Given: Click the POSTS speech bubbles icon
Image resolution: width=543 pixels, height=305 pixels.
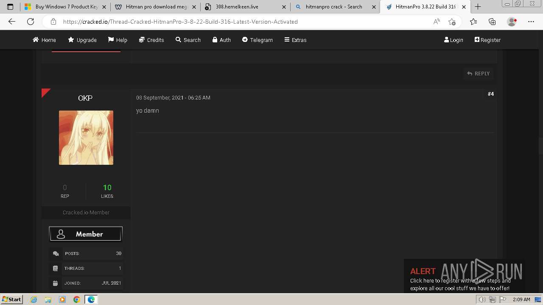Looking at the screenshot, I should tap(56, 254).
